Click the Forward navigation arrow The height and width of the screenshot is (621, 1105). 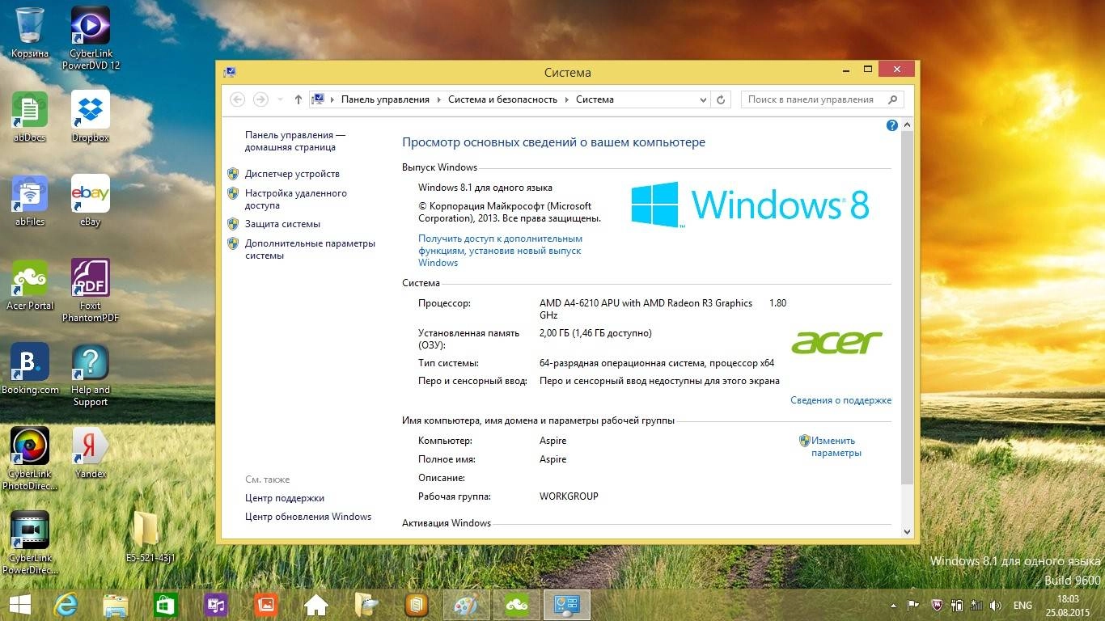[260, 99]
